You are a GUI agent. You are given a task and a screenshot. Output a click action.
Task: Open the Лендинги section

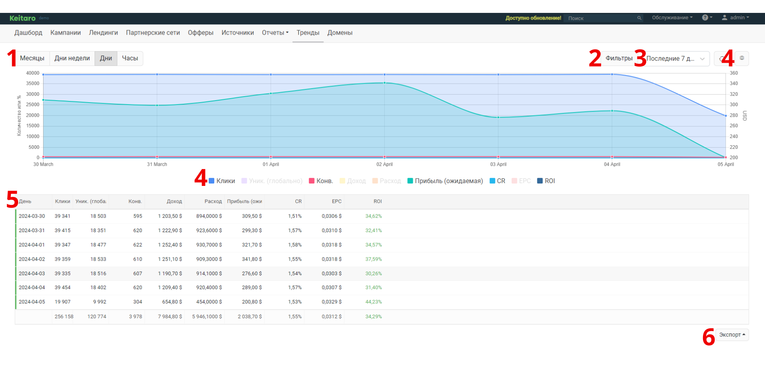[104, 33]
